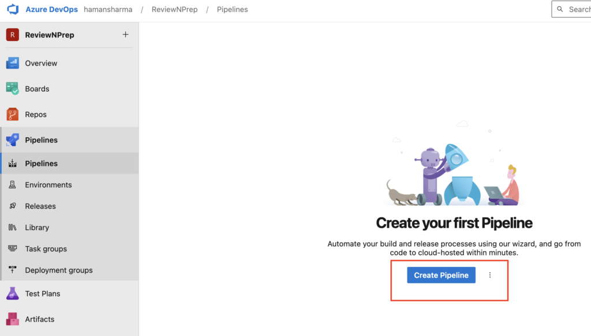Image resolution: width=591 pixels, height=336 pixels.
Task: Open the Overview section
Action: (x=41, y=63)
